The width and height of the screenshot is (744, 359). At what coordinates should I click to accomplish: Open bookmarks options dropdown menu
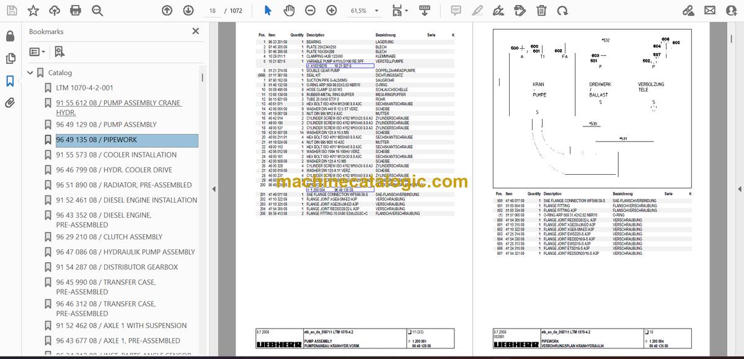click(37, 52)
